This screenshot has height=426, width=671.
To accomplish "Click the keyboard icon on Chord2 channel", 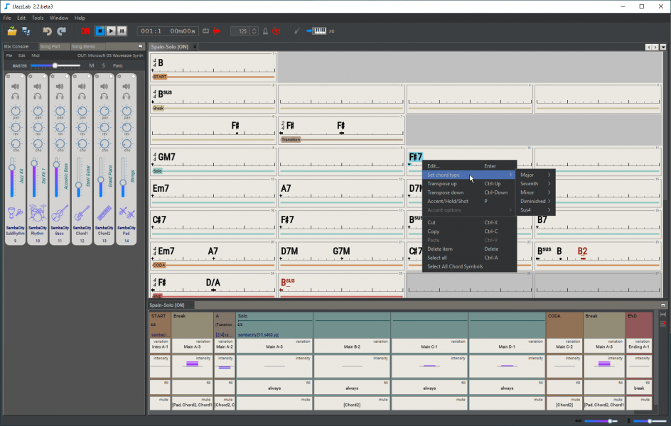I will point(104,213).
